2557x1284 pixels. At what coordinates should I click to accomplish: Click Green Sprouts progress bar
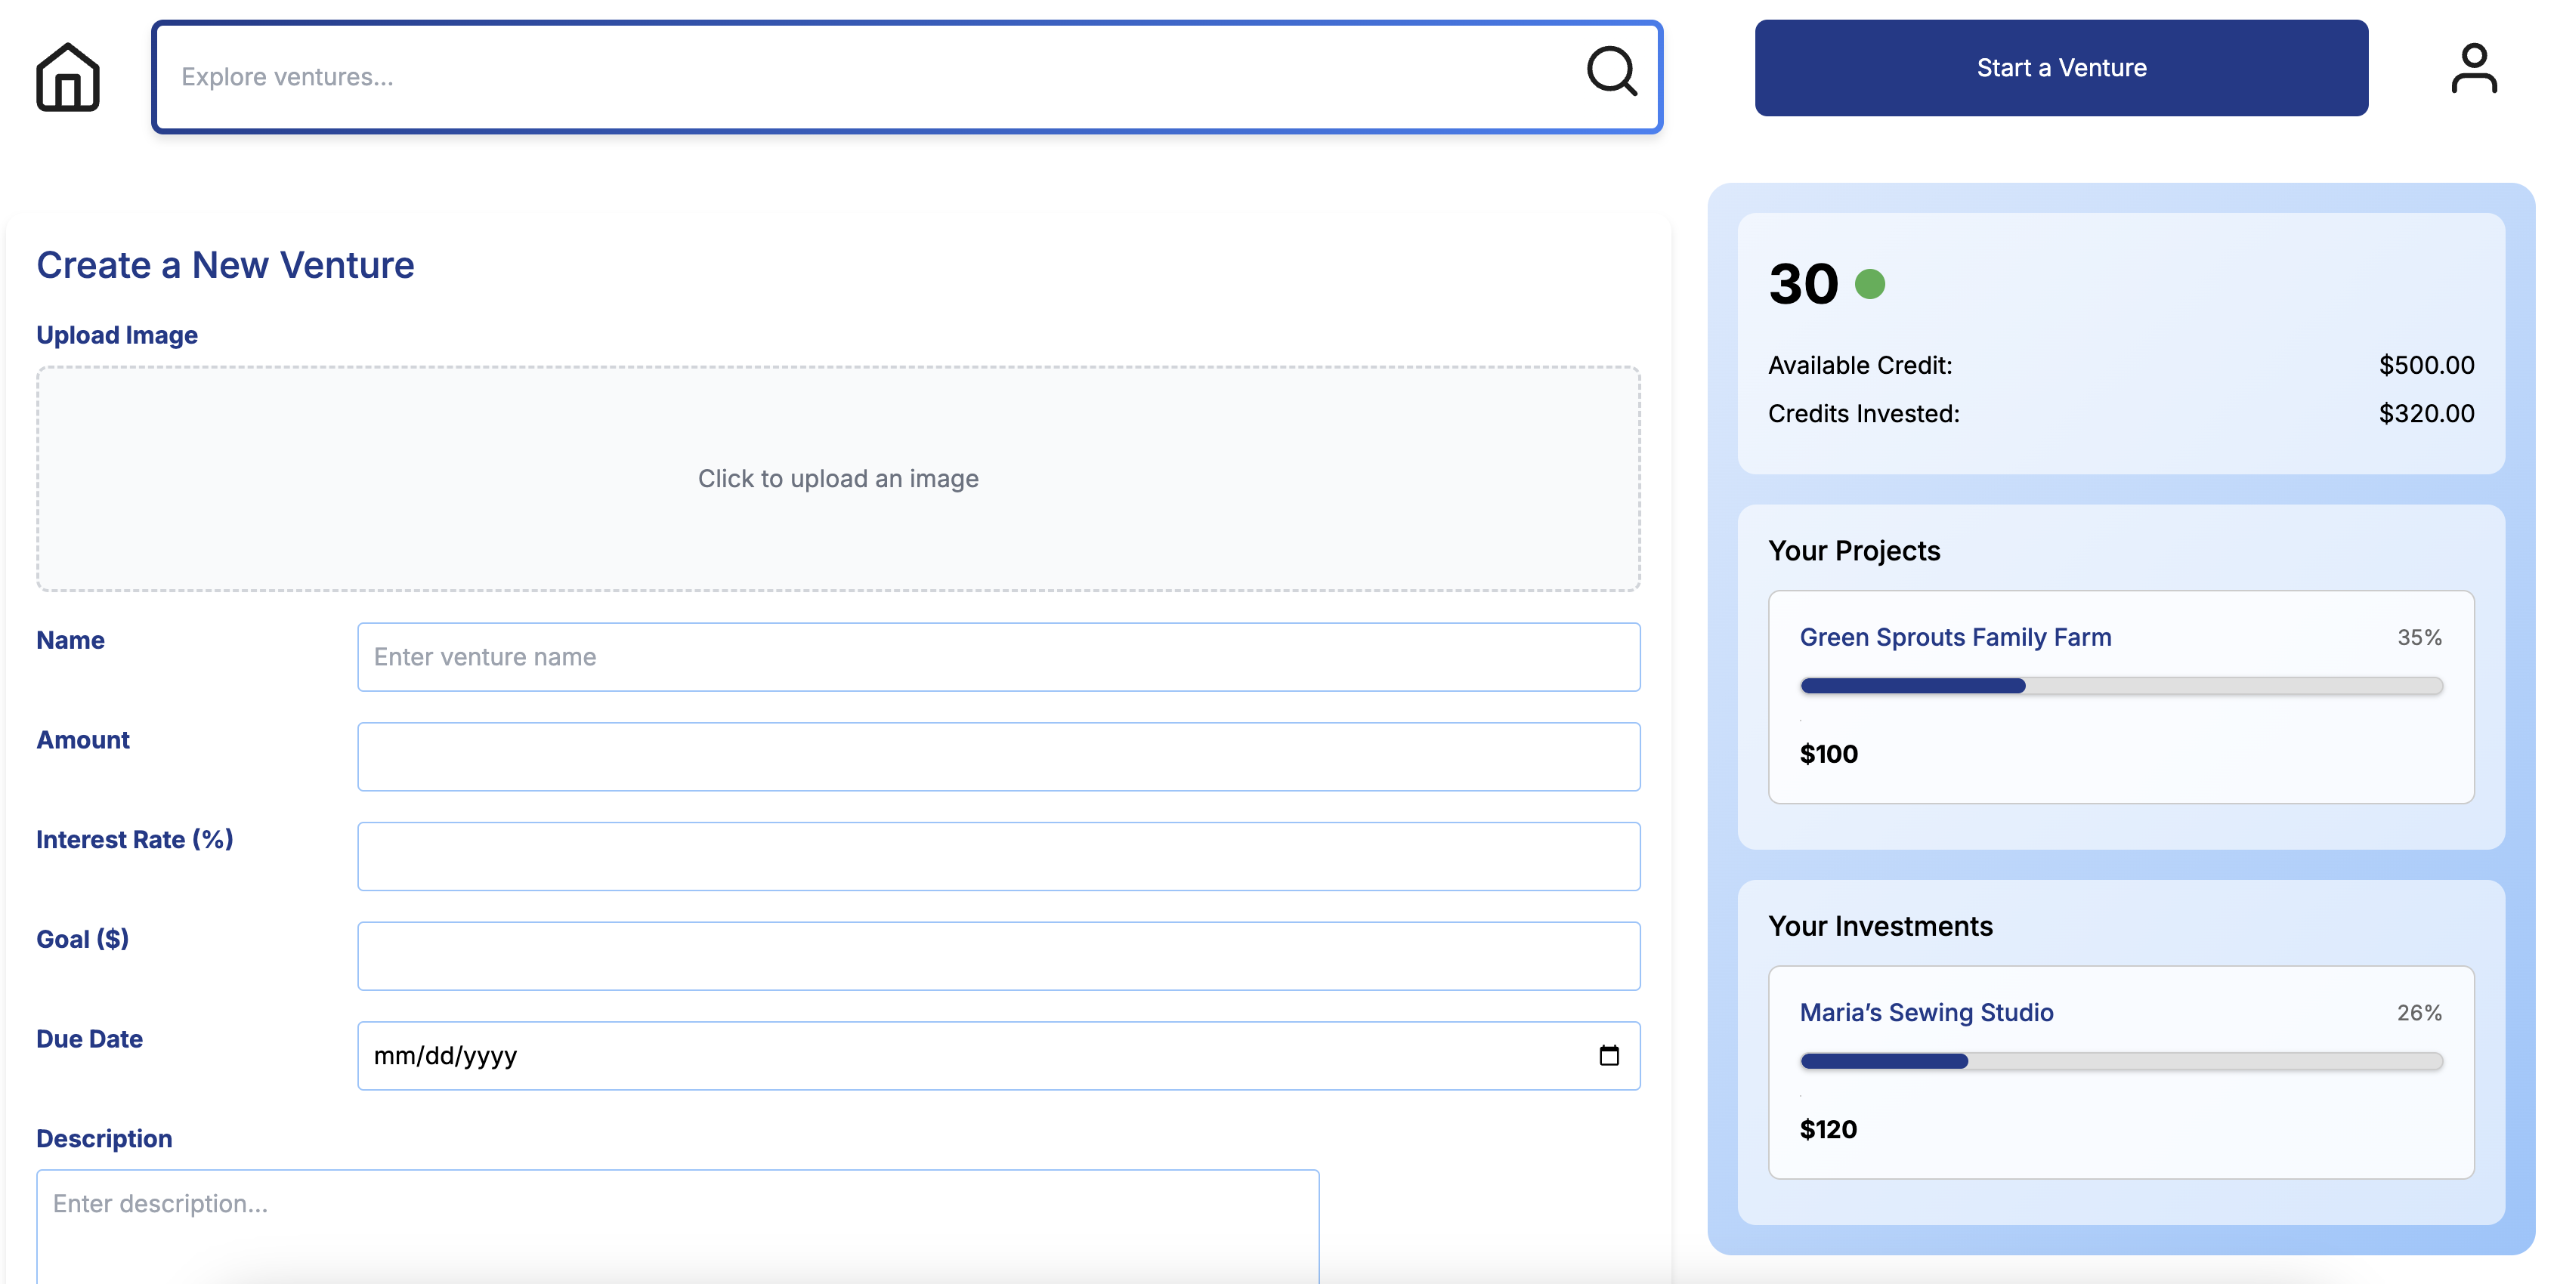tap(2120, 686)
